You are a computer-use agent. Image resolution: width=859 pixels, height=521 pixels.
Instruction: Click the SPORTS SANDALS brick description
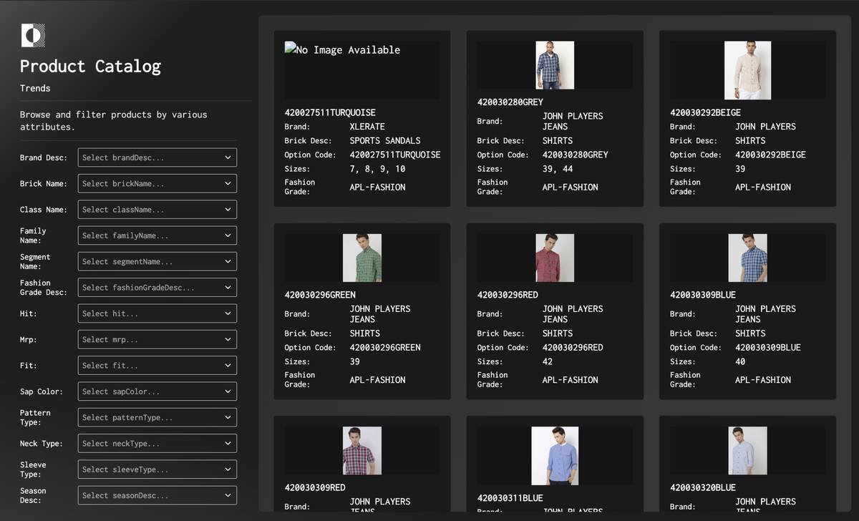pos(385,140)
